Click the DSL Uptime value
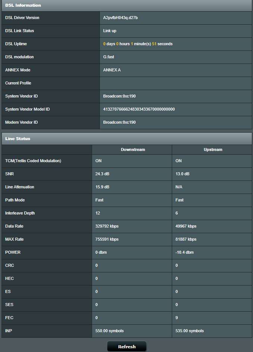 click(137, 44)
